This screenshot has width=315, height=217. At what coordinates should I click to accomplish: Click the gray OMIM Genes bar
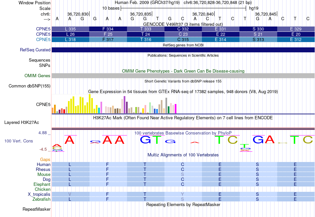(183, 76)
